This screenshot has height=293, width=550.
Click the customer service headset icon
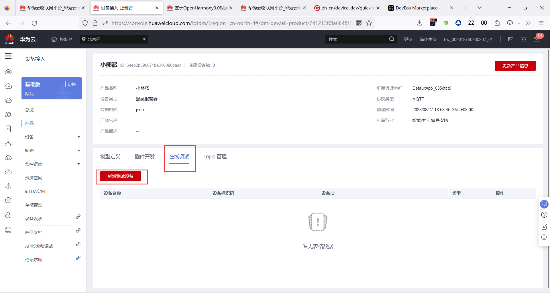pyautogui.click(x=544, y=204)
